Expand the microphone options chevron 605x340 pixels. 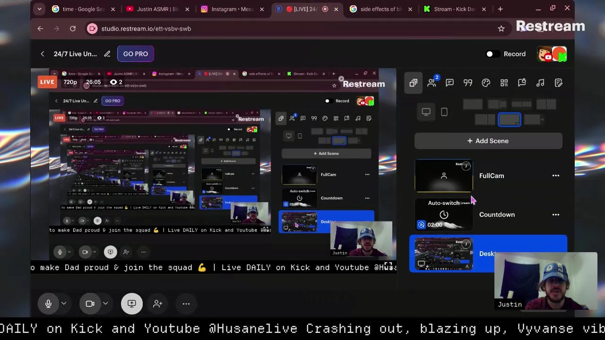pos(64,304)
